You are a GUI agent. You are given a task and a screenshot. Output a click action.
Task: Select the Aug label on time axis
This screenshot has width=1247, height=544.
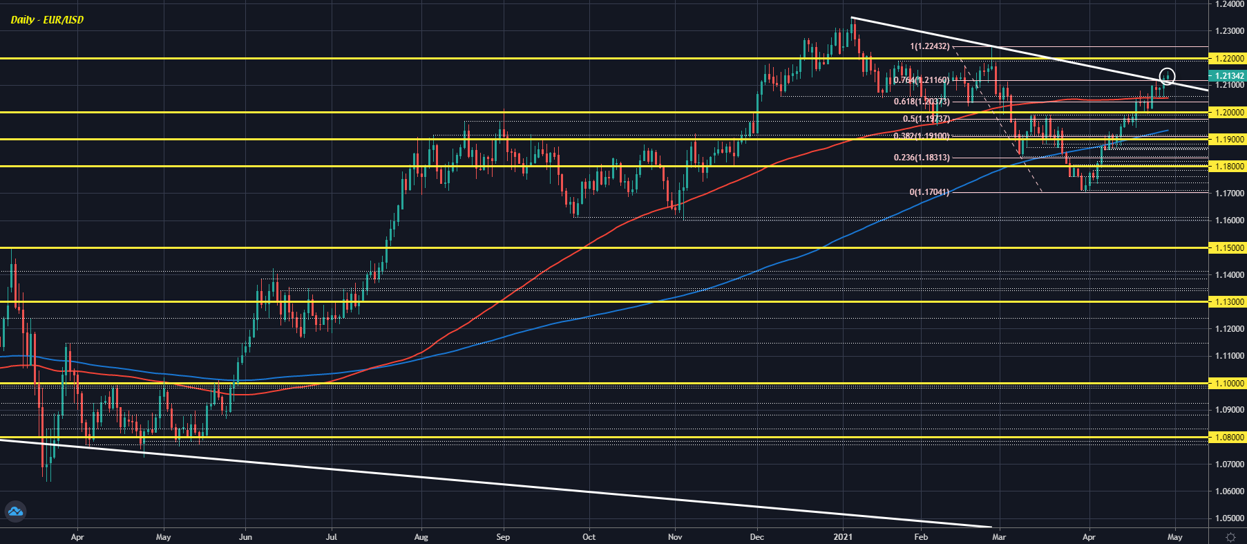point(421,537)
